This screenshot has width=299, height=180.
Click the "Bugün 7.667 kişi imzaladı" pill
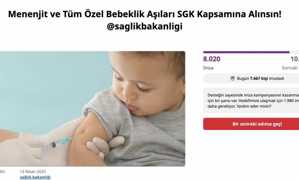251,78
